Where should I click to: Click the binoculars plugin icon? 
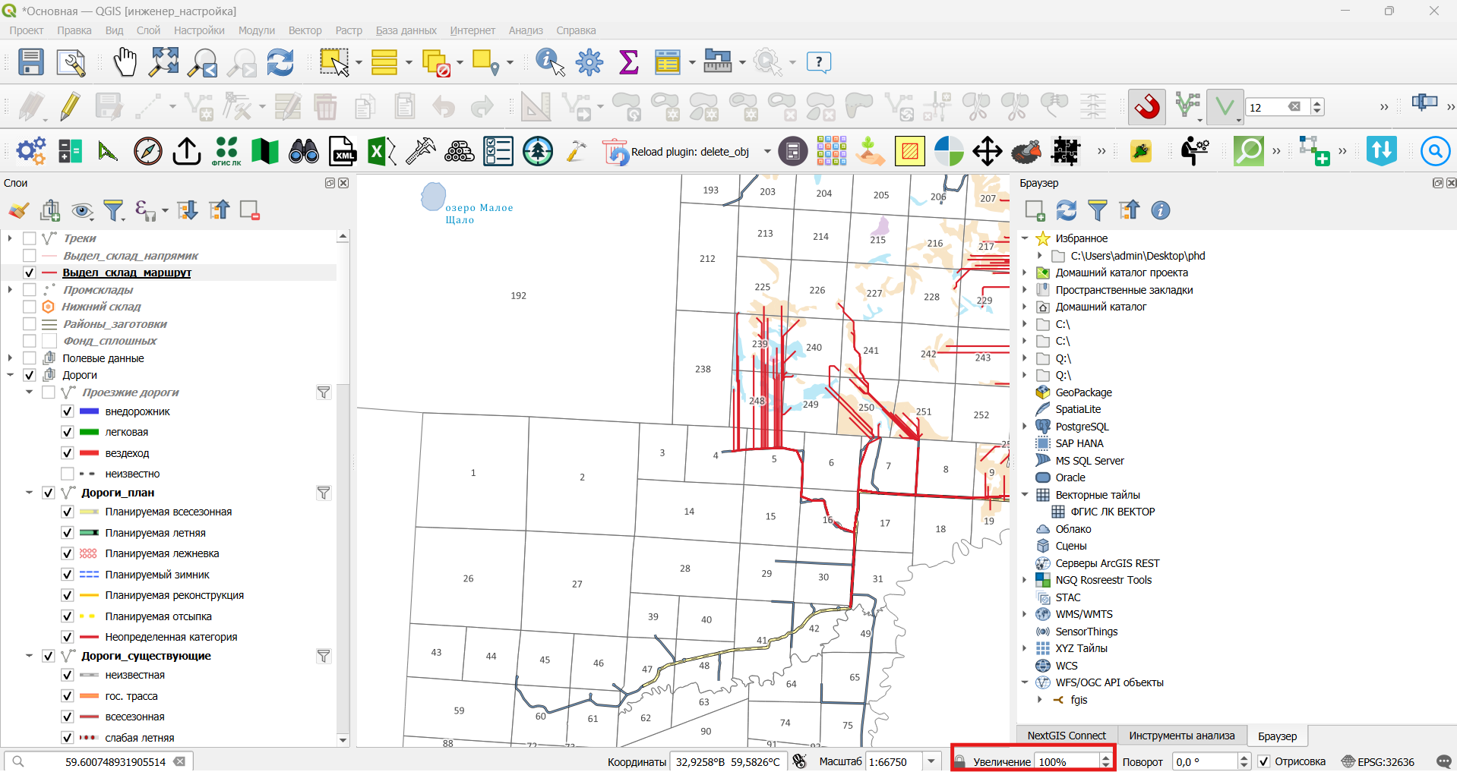coord(304,151)
